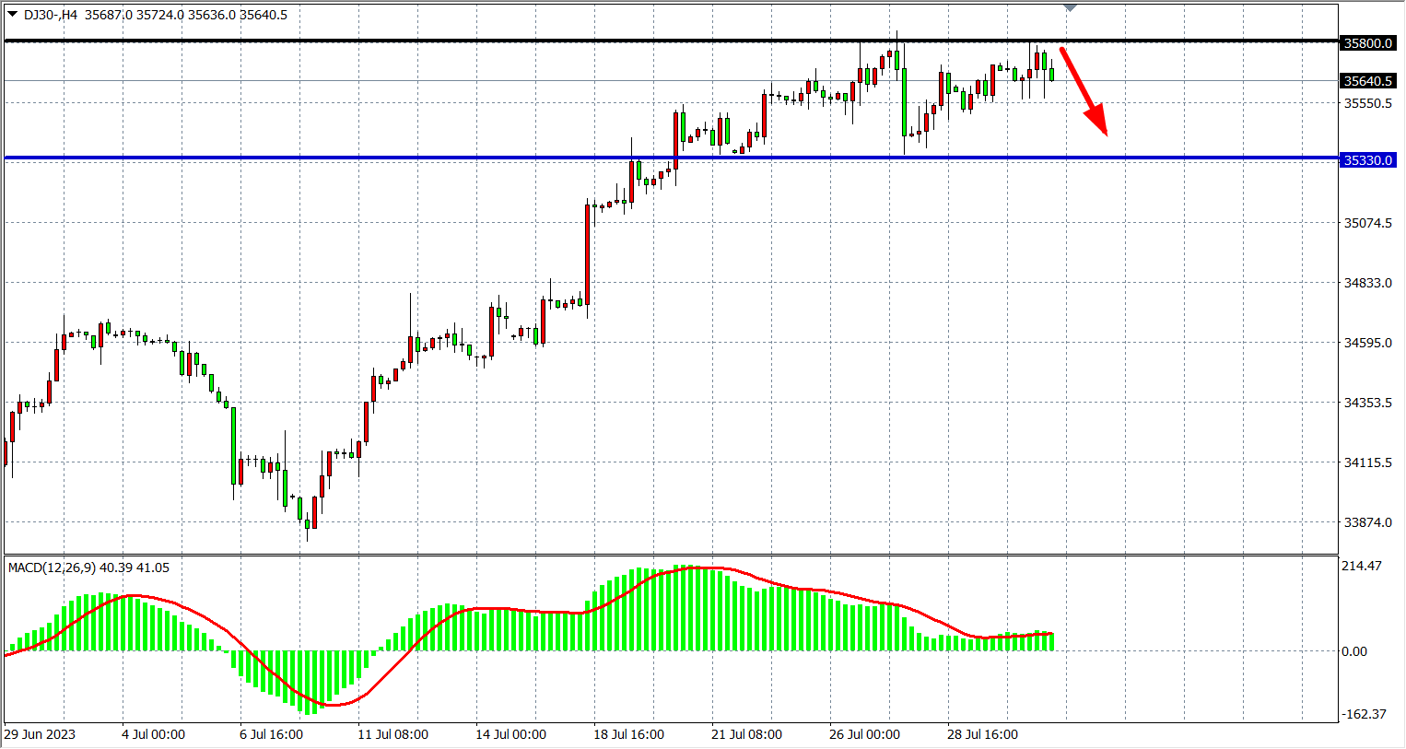Select the red downward arrow drawing

[x=1082, y=90]
